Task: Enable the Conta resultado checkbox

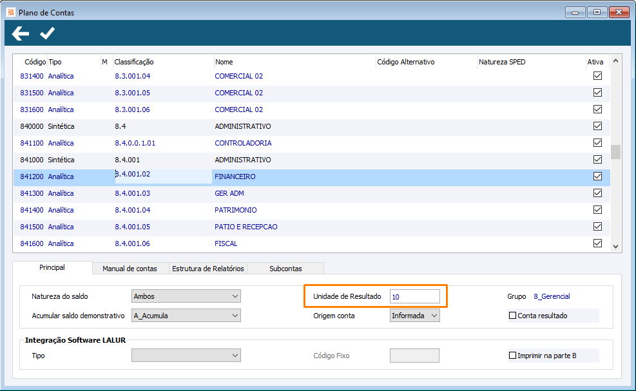Action: pyautogui.click(x=513, y=316)
